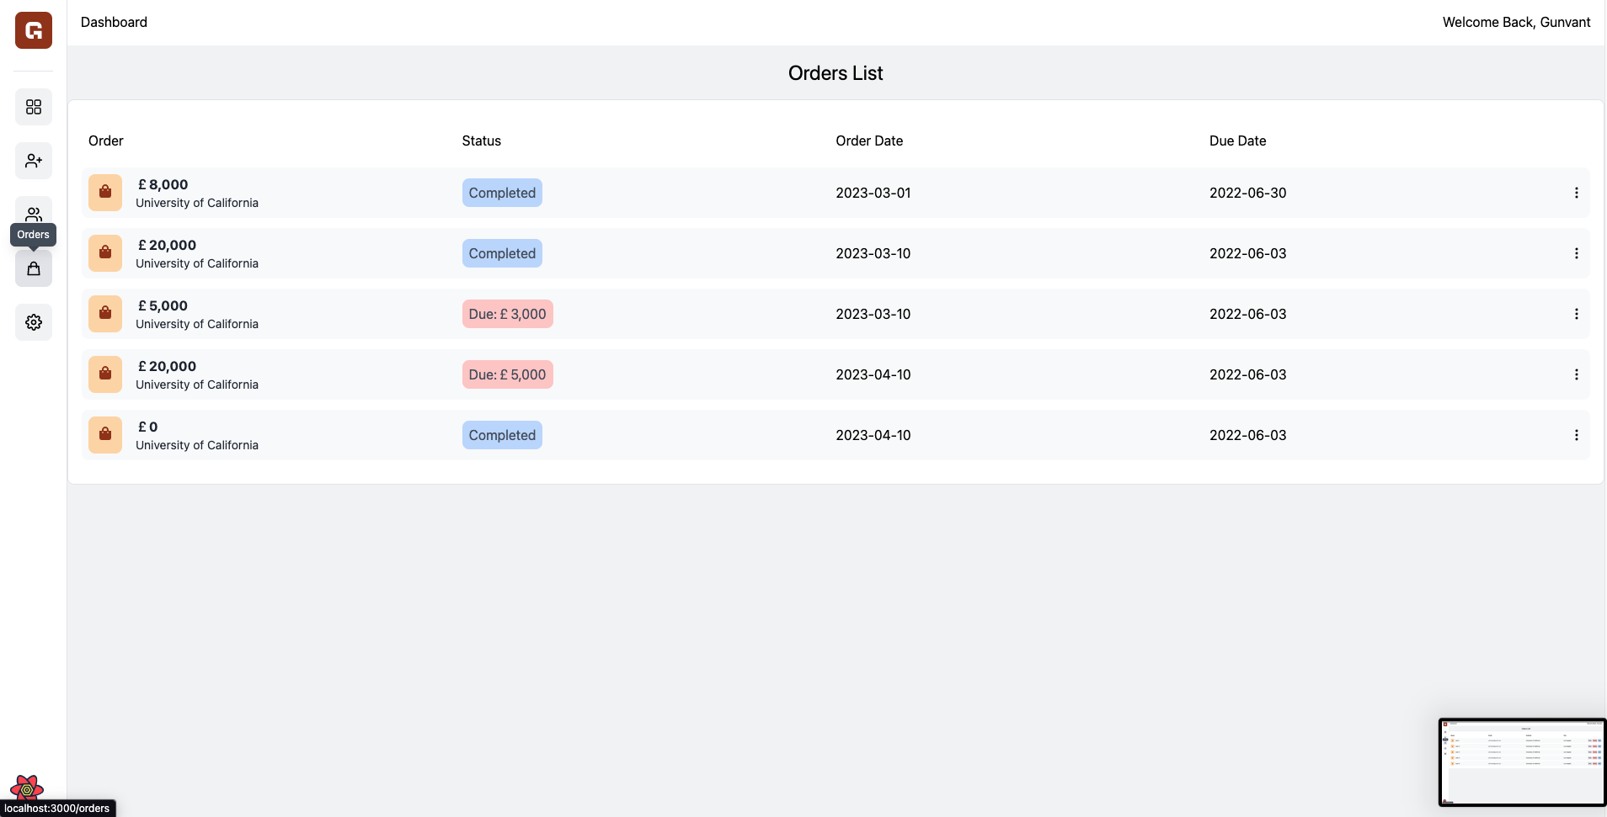Click the bag icon of the £5,000 order
Image resolution: width=1607 pixels, height=817 pixels.
105,314
